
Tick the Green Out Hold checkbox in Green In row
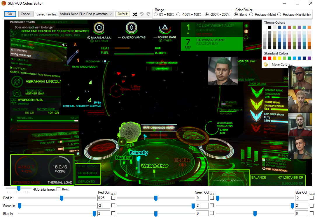[212, 206]
